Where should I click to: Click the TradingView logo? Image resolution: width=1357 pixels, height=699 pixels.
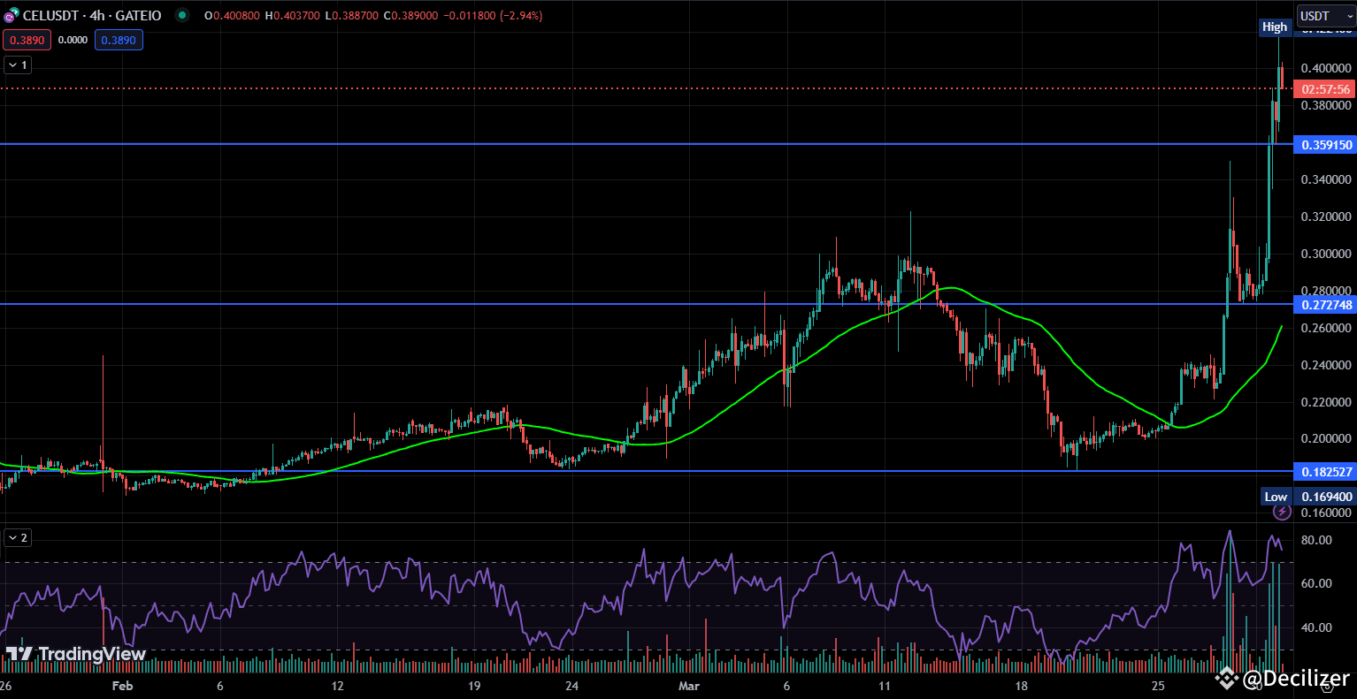click(x=19, y=654)
